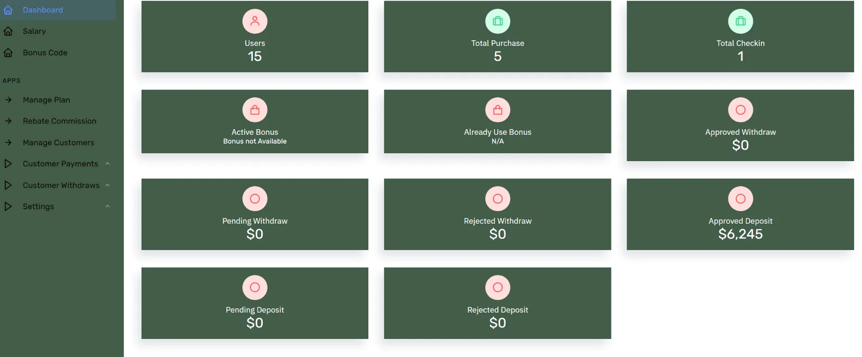
Task: Open the Dashboard menu item
Action: point(43,10)
